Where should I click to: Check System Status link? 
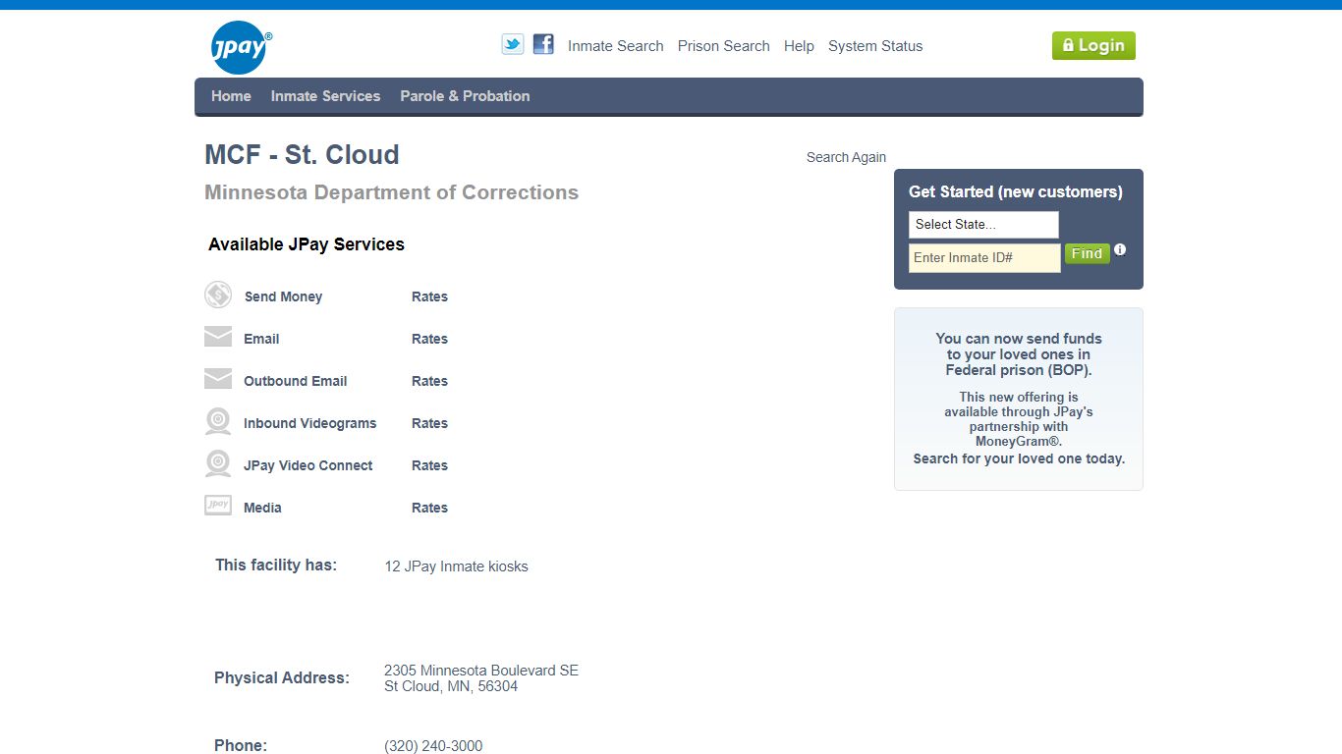pyautogui.click(x=875, y=46)
